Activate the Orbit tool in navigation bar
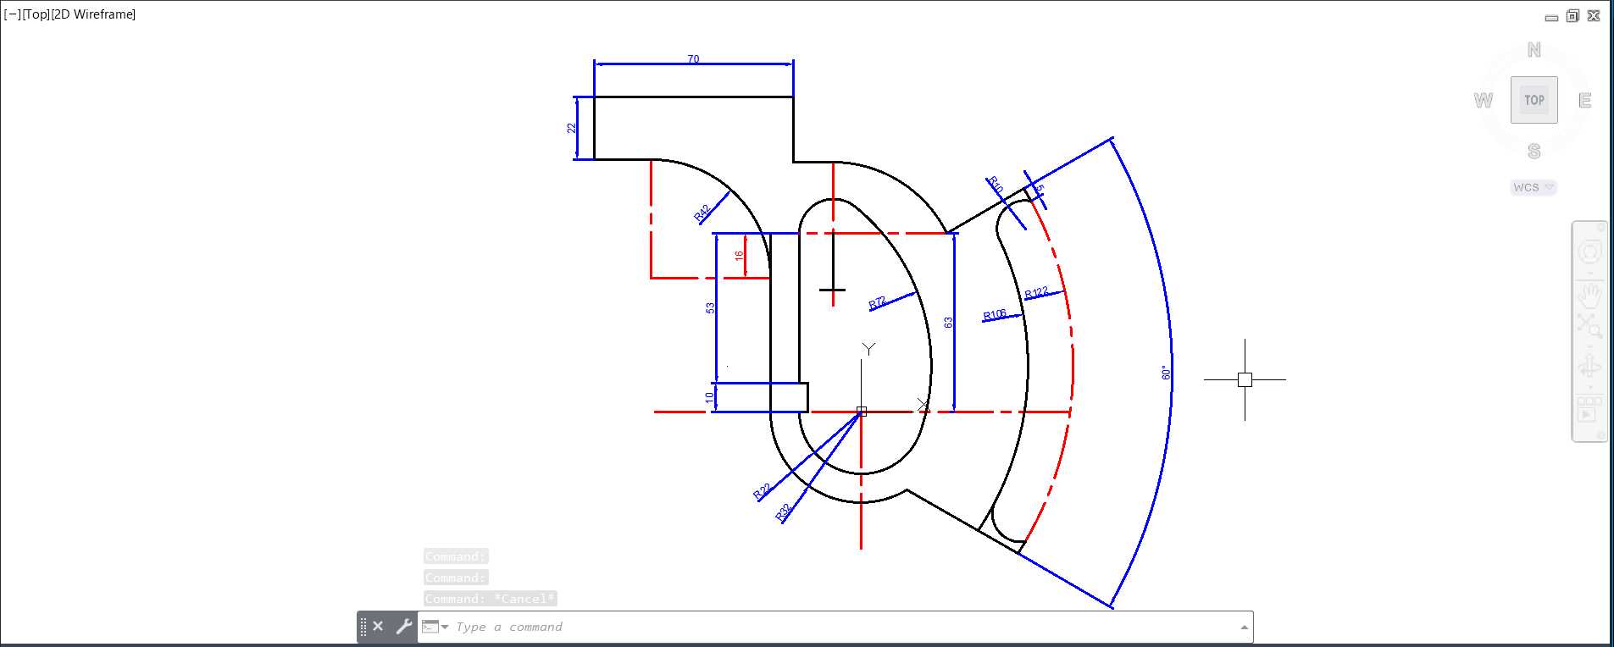 click(1589, 367)
